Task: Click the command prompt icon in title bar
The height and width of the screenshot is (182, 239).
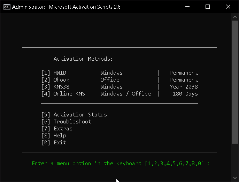Action: 7,7
